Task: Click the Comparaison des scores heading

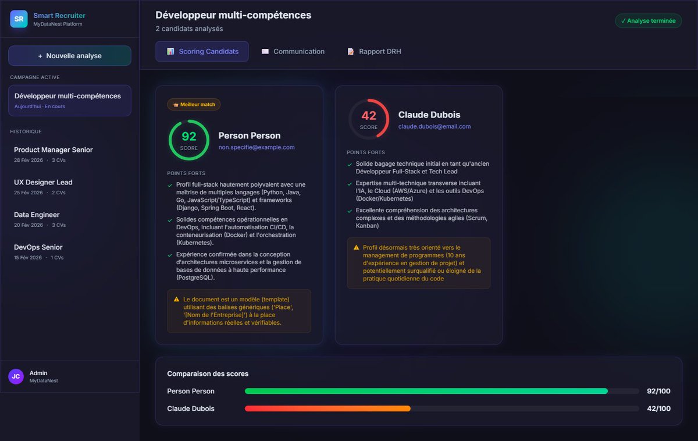Action: (x=208, y=374)
